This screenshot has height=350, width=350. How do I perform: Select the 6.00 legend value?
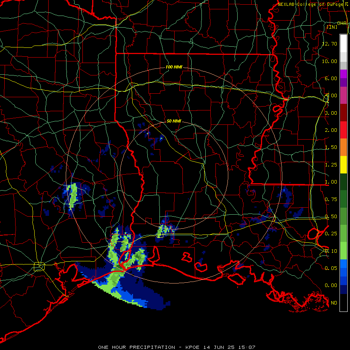pos(331,78)
